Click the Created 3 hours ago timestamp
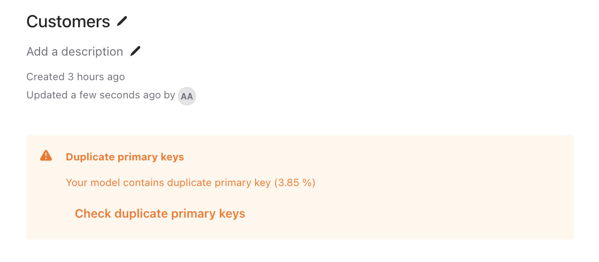599x262 pixels. point(75,77)
